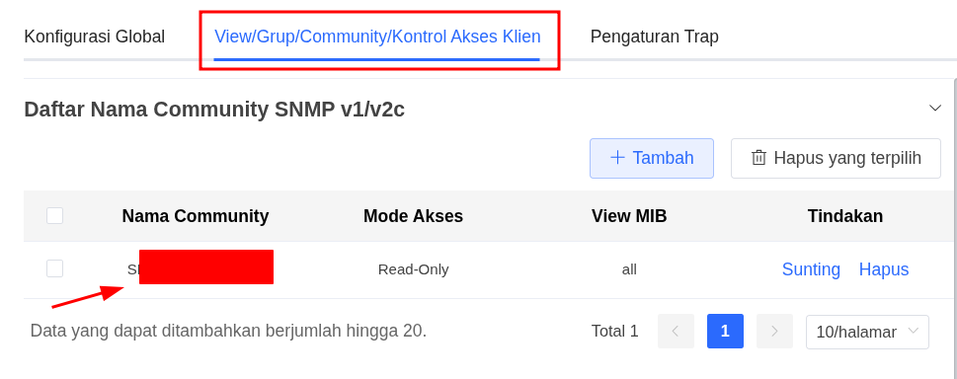The image size is (957, 379).
Task: Click Hapus link in the Tindakan column
Action: click(884, 269)
